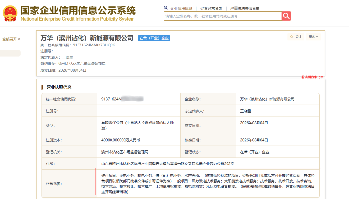Click the table cell with partially blurred code 91371624M
The image size is (349, 199).
click(138, 99)
